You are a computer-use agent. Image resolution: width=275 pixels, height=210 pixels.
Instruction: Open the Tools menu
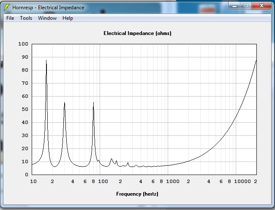(x=26, y=18)
